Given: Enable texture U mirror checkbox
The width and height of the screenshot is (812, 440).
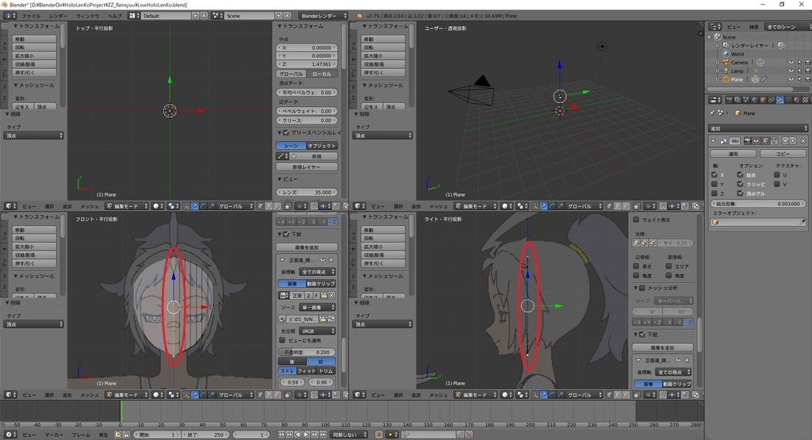Looking at the screenshot, I should click(x=777, y=175).
